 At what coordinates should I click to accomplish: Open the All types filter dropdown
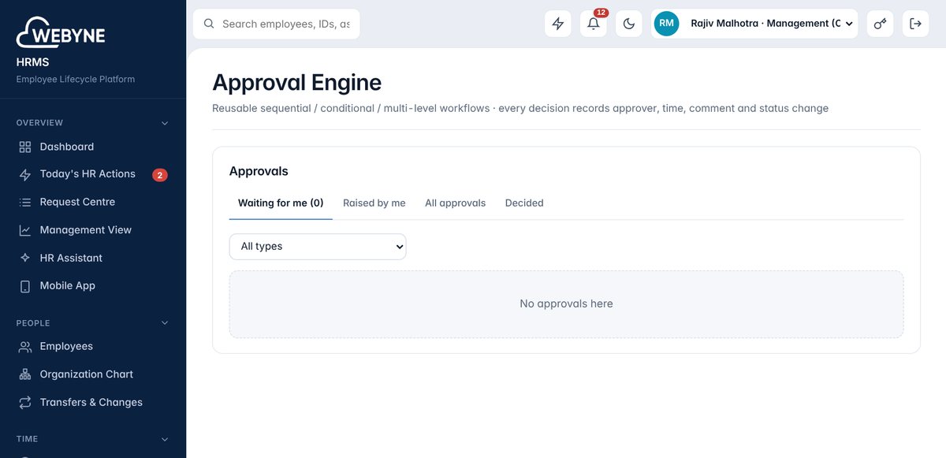[x=318, y=247]
